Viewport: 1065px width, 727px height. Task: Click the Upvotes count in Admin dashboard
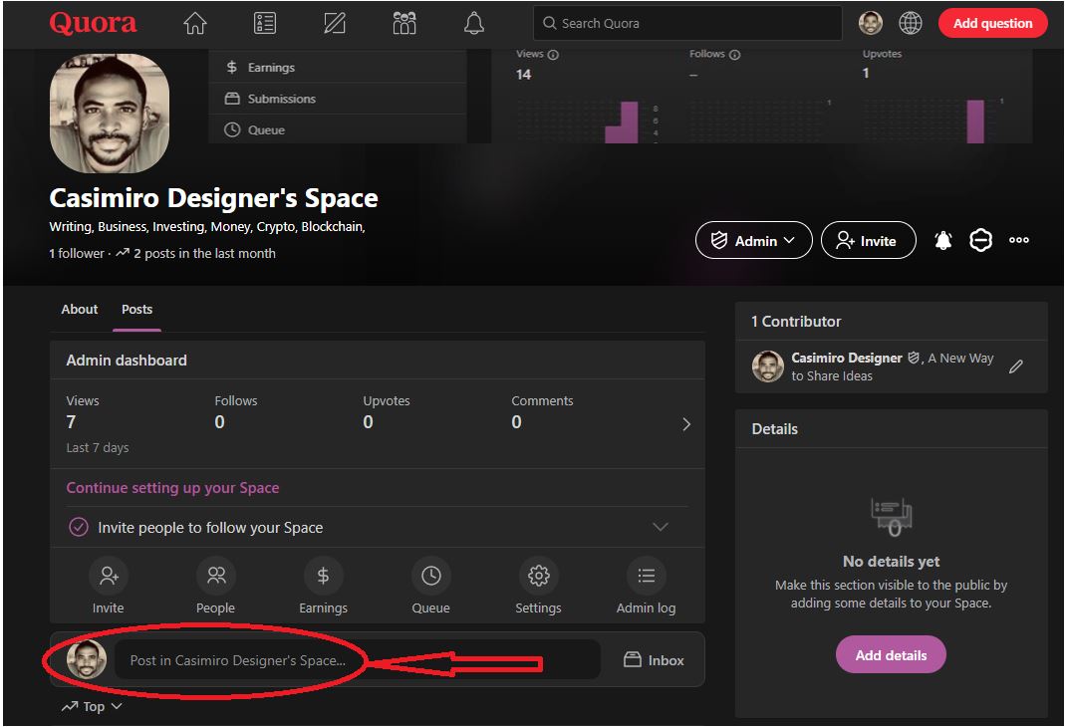(x=369, y=422)
